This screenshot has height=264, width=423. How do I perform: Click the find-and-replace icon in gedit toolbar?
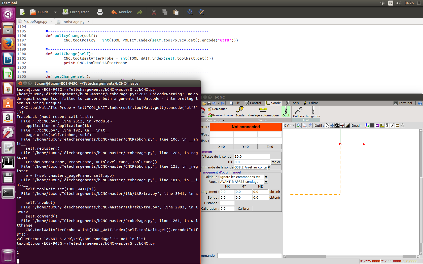[x=201, y=12]
